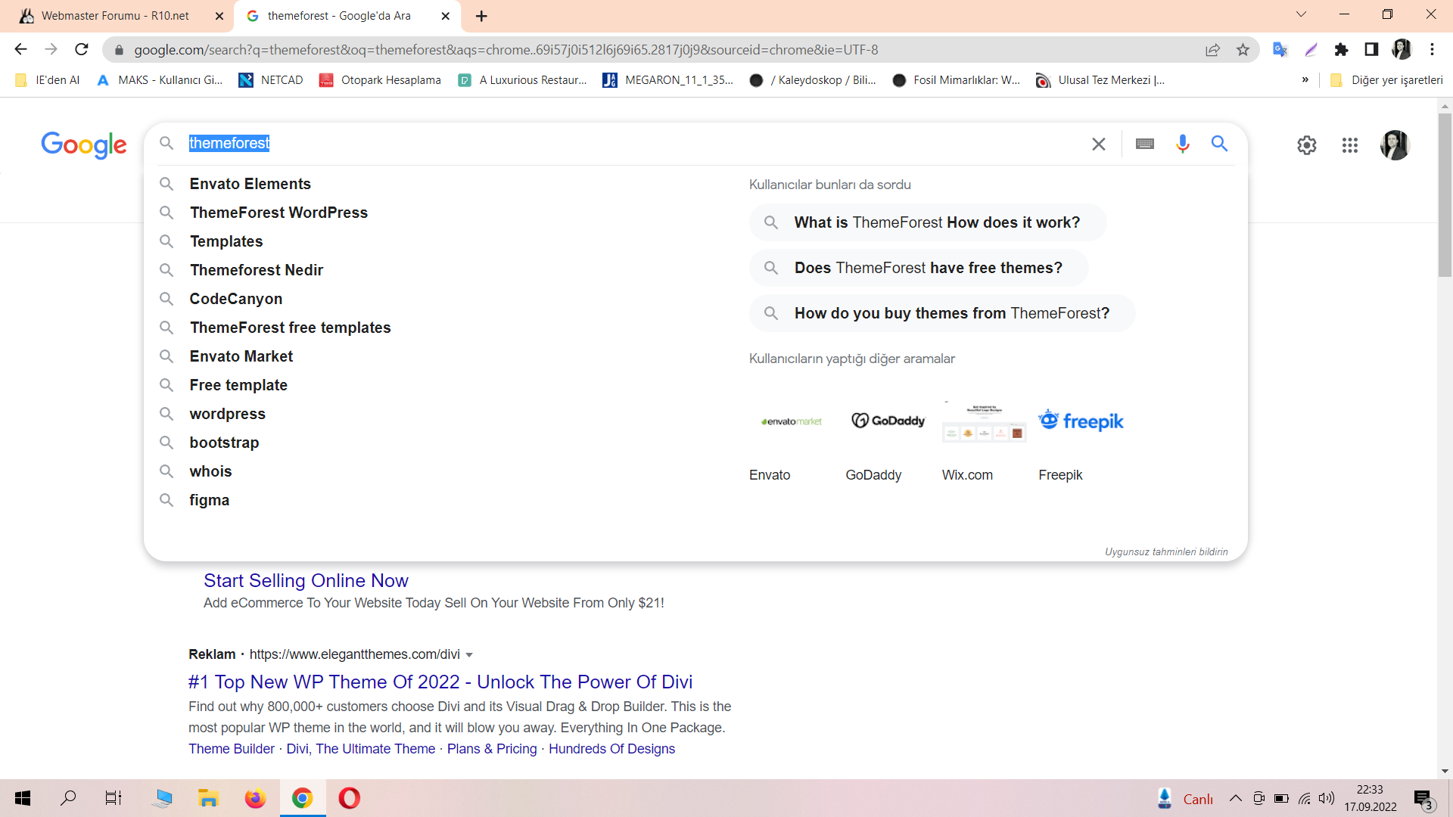This screenshot has height=817, width=1453.
Task: Ask 'Does ThemeForest have free themes?'
Action: 919,268
